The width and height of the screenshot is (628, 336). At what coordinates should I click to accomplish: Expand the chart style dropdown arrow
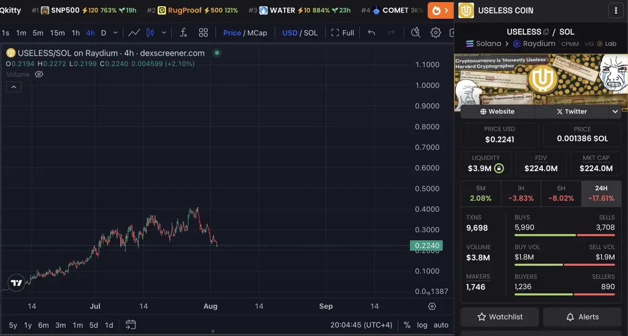pyautogui.click(x=164, y=32)
